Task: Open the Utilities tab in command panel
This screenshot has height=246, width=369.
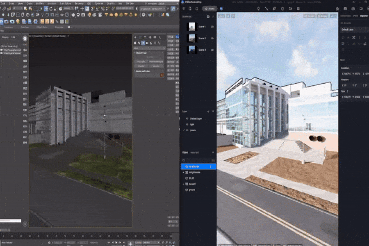Action: coord(160,37)
